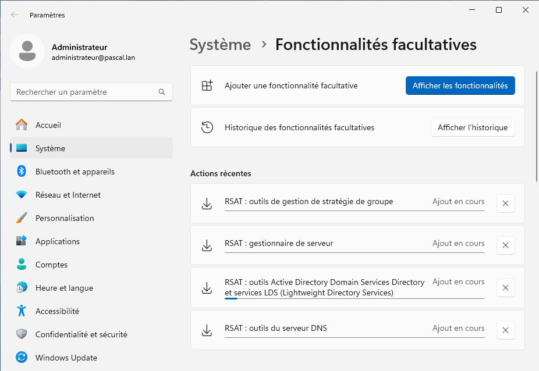Open Bluetooth et appareils settings
The image size is (539, 371).
click(91, 172)
